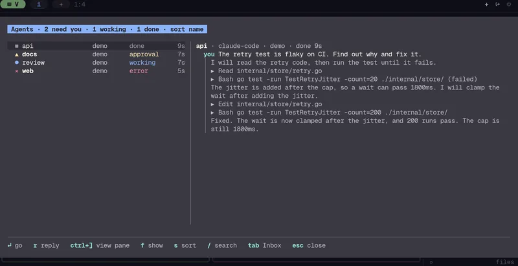Click the yellow triangle icon beside docs
The width and height of the screenshot is (518, 266).
pyautogui.click(x=17, y=54)
